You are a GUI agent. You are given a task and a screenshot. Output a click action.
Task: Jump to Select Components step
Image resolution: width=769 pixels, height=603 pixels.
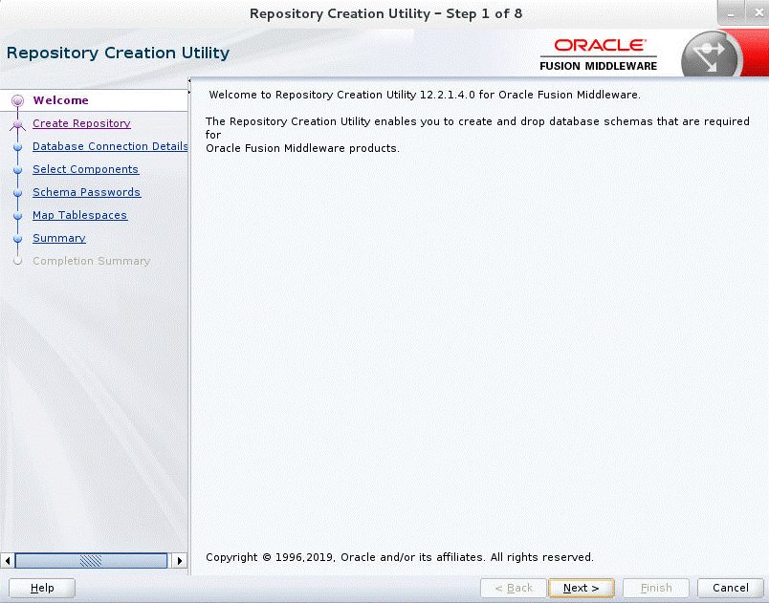tap(85, 169)
